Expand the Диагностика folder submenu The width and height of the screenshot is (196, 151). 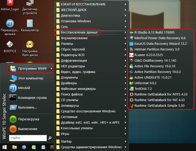[x=91, y=16]
